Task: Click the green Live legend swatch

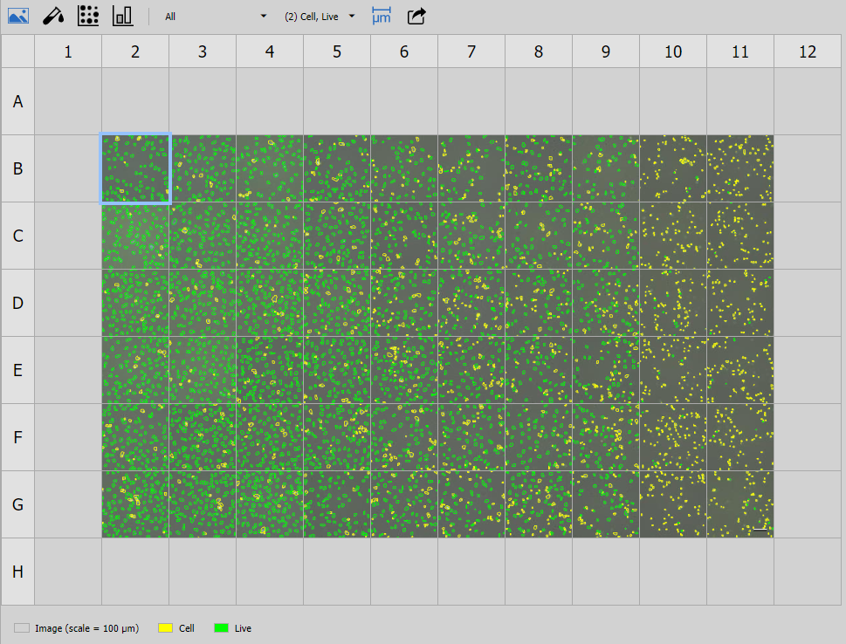Action: (x=221, y=627)
